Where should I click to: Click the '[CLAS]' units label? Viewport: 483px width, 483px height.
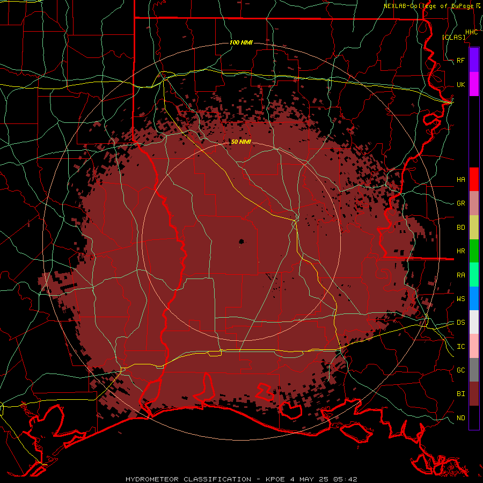[x=453, y=37]
